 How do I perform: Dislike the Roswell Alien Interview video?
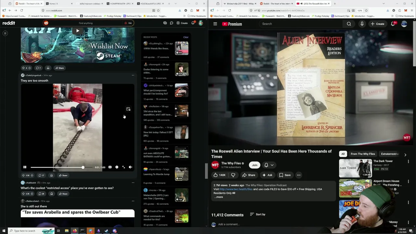point(233,175)
